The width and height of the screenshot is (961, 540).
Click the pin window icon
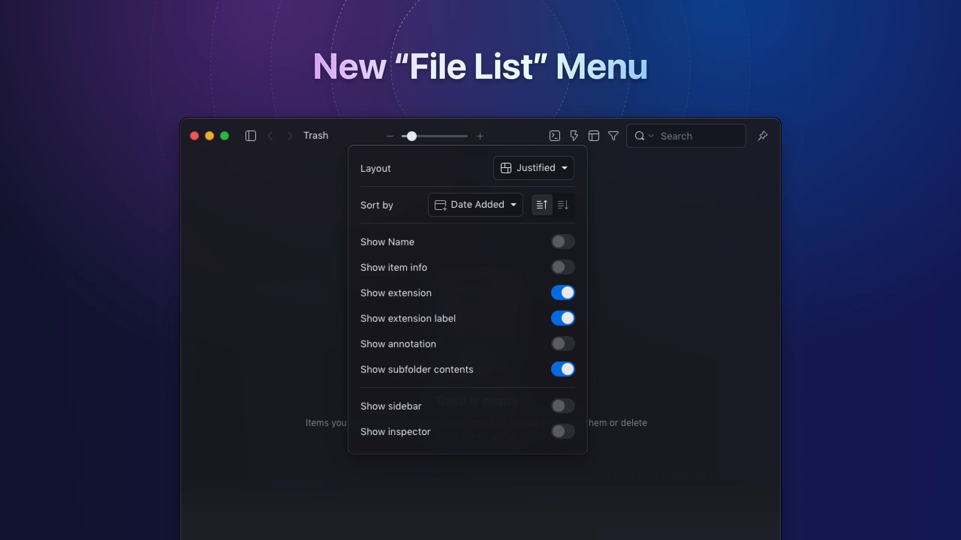pos(763,136)
